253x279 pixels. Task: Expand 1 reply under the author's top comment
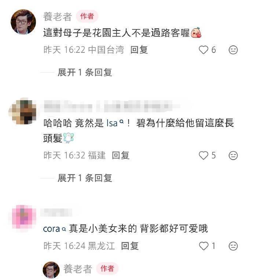tap(85, 72)
